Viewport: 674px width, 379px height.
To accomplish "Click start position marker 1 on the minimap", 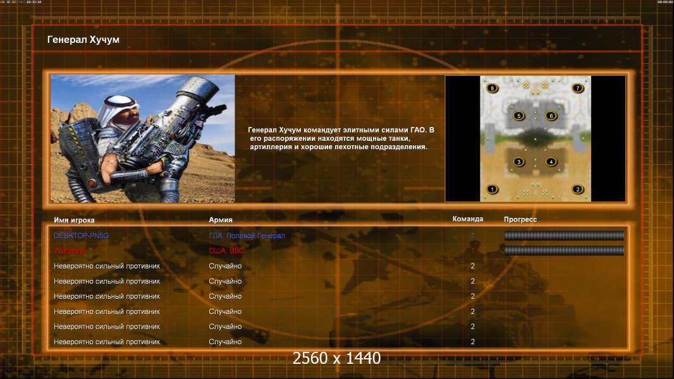I will pyautogui.click(x=492, y=189).
